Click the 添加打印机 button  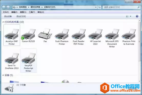pos(21,16)
